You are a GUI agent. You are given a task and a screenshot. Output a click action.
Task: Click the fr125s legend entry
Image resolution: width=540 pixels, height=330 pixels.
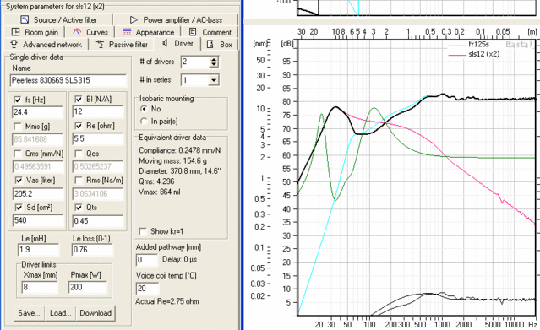469,44
